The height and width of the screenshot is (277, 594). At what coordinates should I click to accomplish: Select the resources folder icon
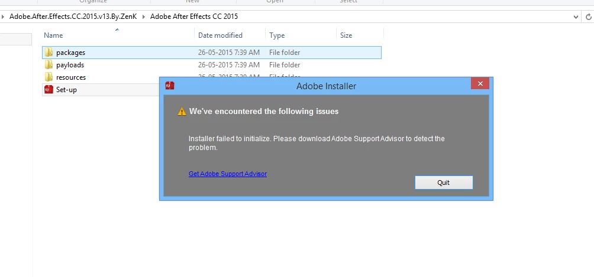[x=49, y=77]
